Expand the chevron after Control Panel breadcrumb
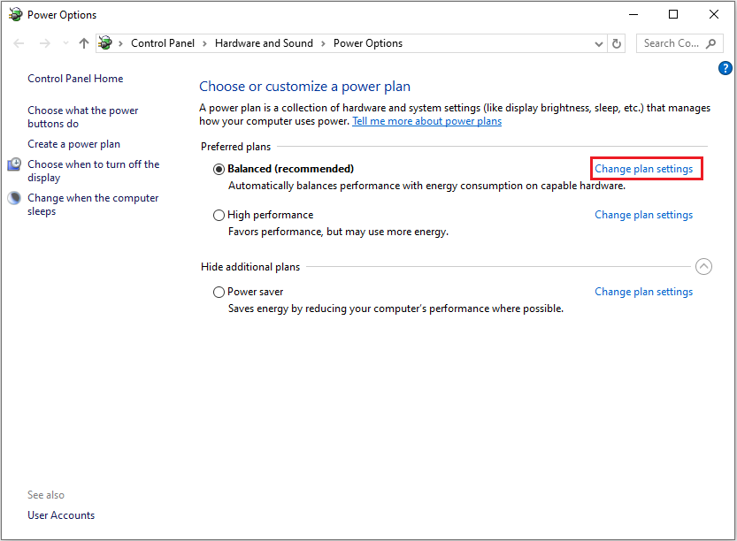Viewport: 737px width, 541px height. 204,43
